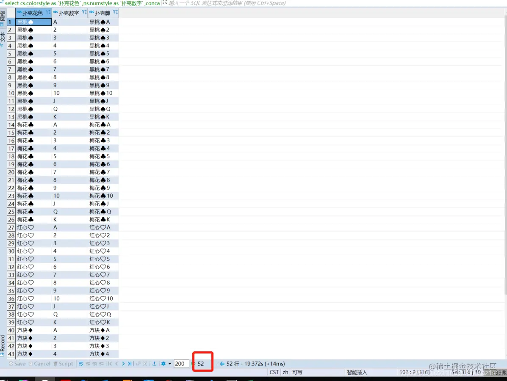Select row number 1 header
Viewport: 507px width, 381px height.
pyautogui.click(x=11, y=22)
